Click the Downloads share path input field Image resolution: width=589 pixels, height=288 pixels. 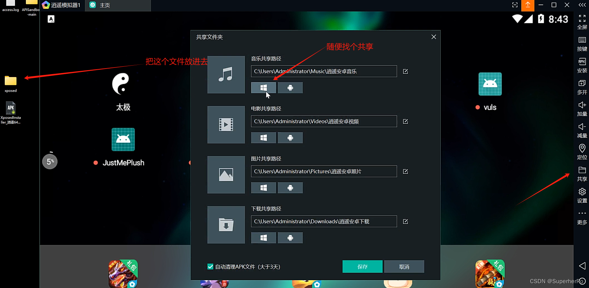coord(324,221)
